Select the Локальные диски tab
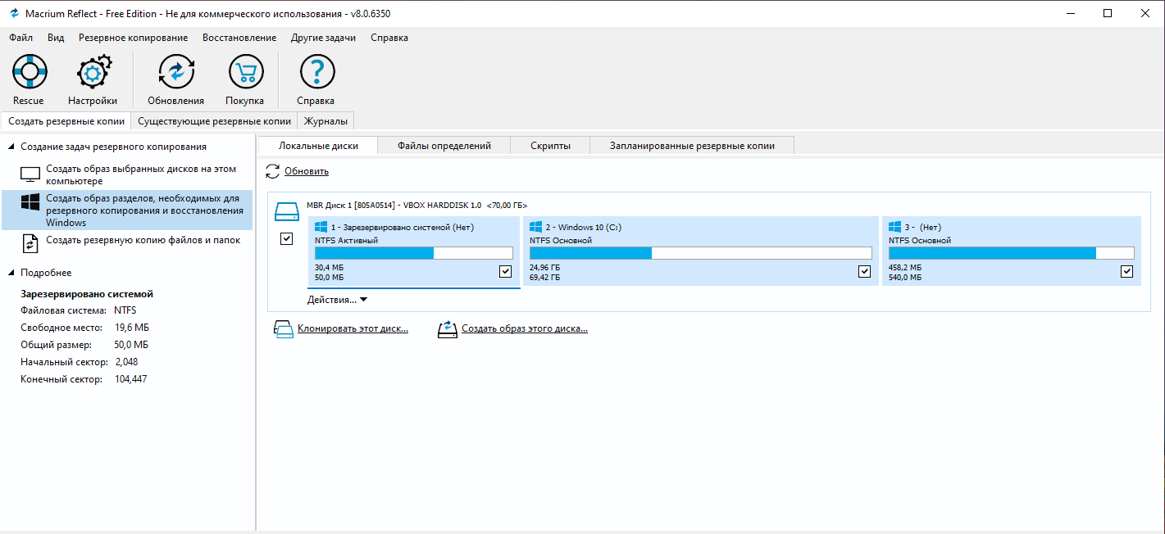This screenshot has height=534, width=1165. (x=318, y=146)
